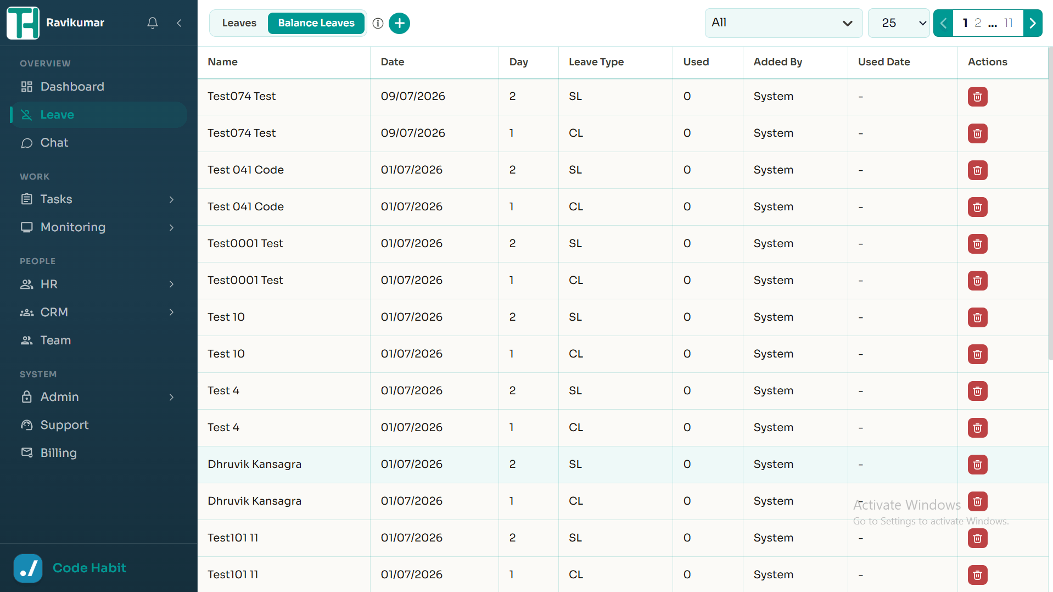Screen dimensions: 1053x592
Task: Delete the Test 10 CL row
Action: tap(977, 354)
